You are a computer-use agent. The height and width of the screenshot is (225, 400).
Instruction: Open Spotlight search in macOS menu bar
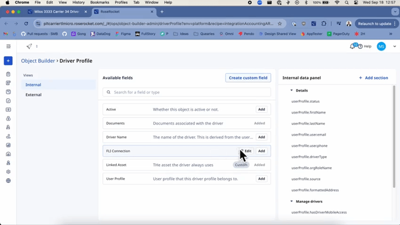coord(346,2)
